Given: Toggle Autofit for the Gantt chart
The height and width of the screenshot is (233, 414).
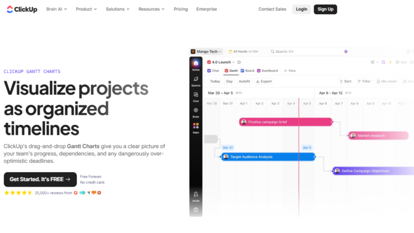Looking at the screenshot, I should [x=244, y=81].
